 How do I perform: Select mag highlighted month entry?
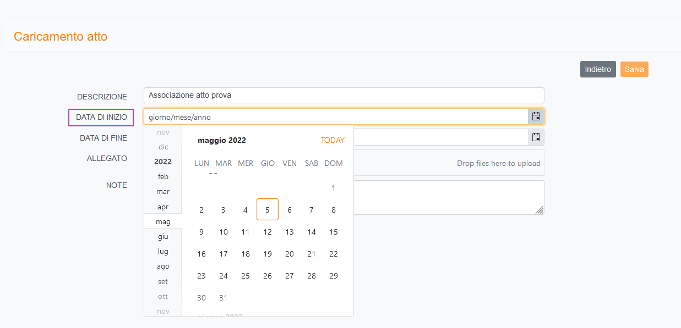163,222
